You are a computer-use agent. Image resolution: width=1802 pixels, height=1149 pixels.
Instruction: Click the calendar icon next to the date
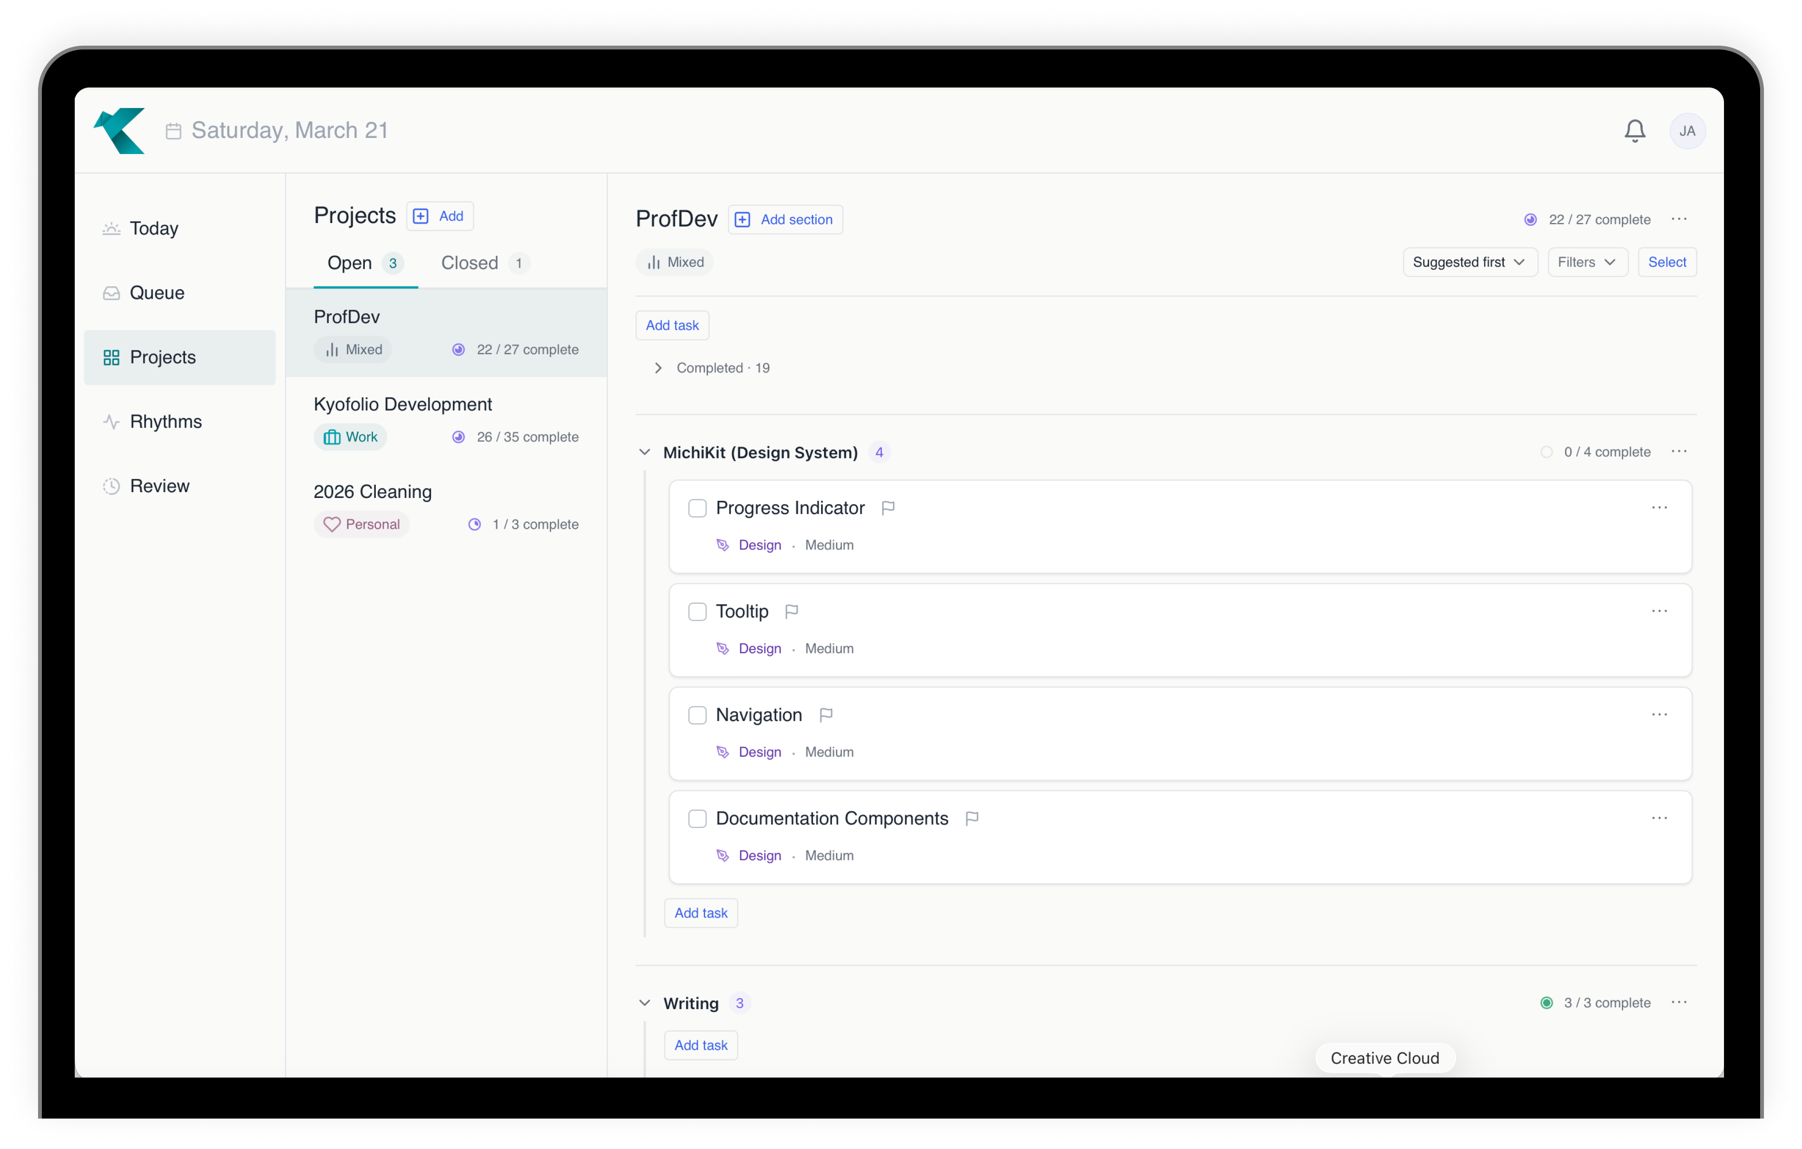[174, 131]
